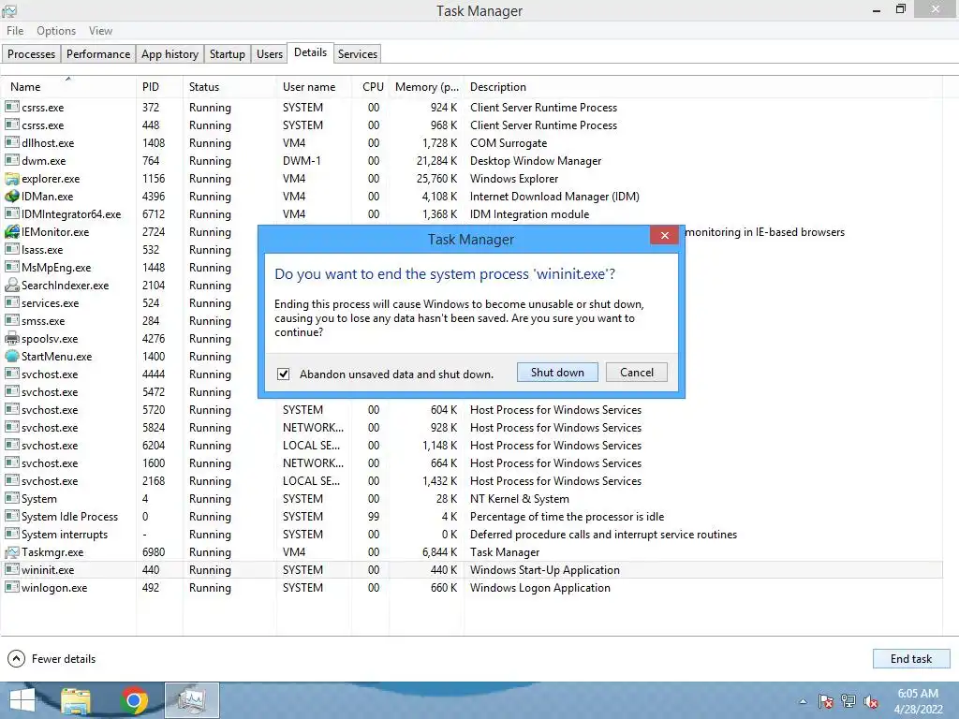This screenshot has width=959, height=719.
Task: Uncheck Abandon unsaved data and shut down
Action: coord(283,374)
